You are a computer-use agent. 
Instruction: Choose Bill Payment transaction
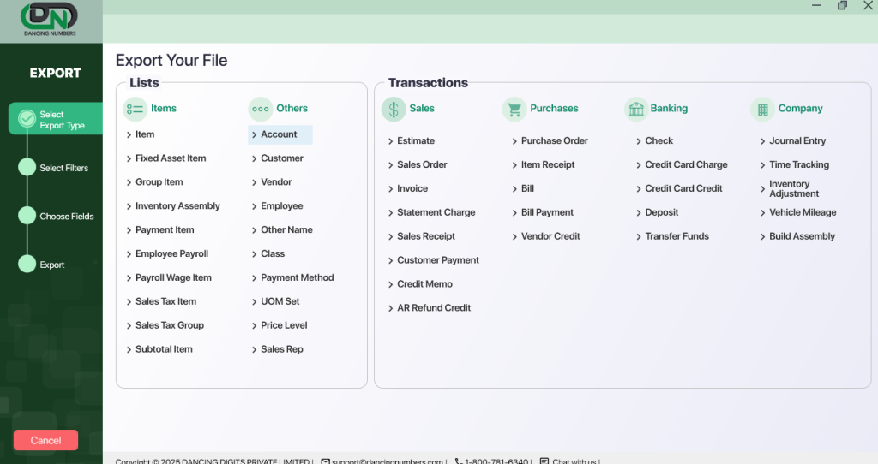(x=547, y=212)
